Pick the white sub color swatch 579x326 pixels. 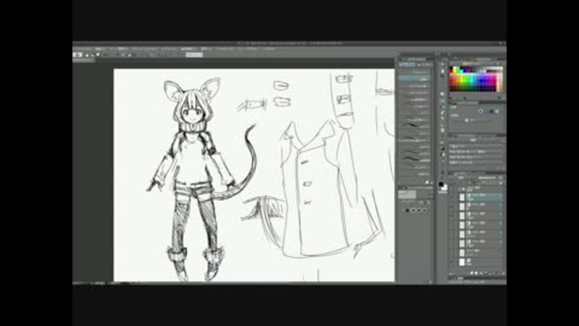(x=445, y=187)
